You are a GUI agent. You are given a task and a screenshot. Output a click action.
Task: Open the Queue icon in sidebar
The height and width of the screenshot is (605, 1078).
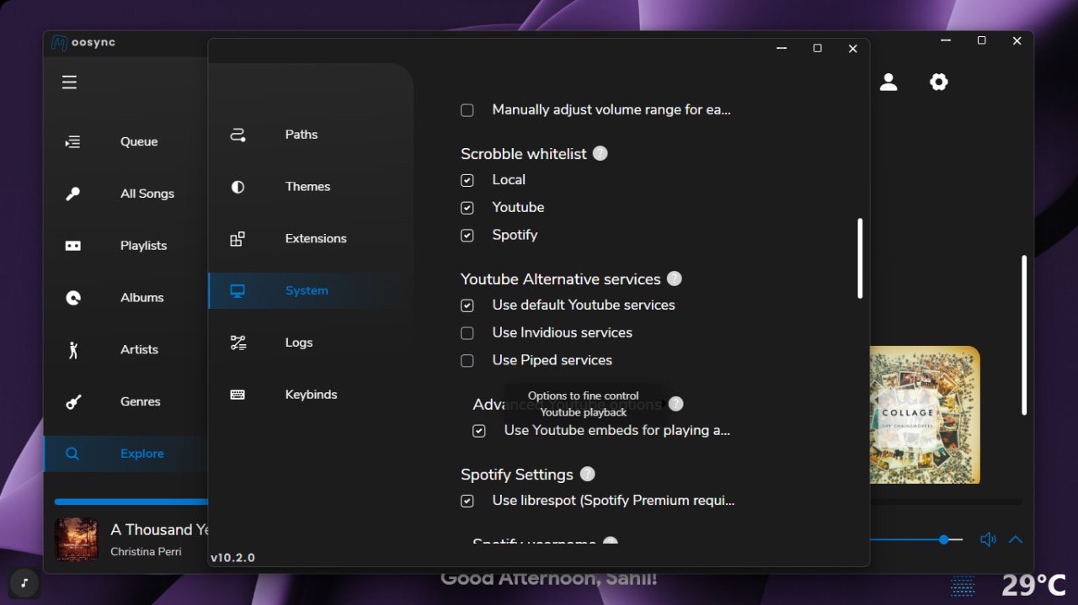[73, 141]
